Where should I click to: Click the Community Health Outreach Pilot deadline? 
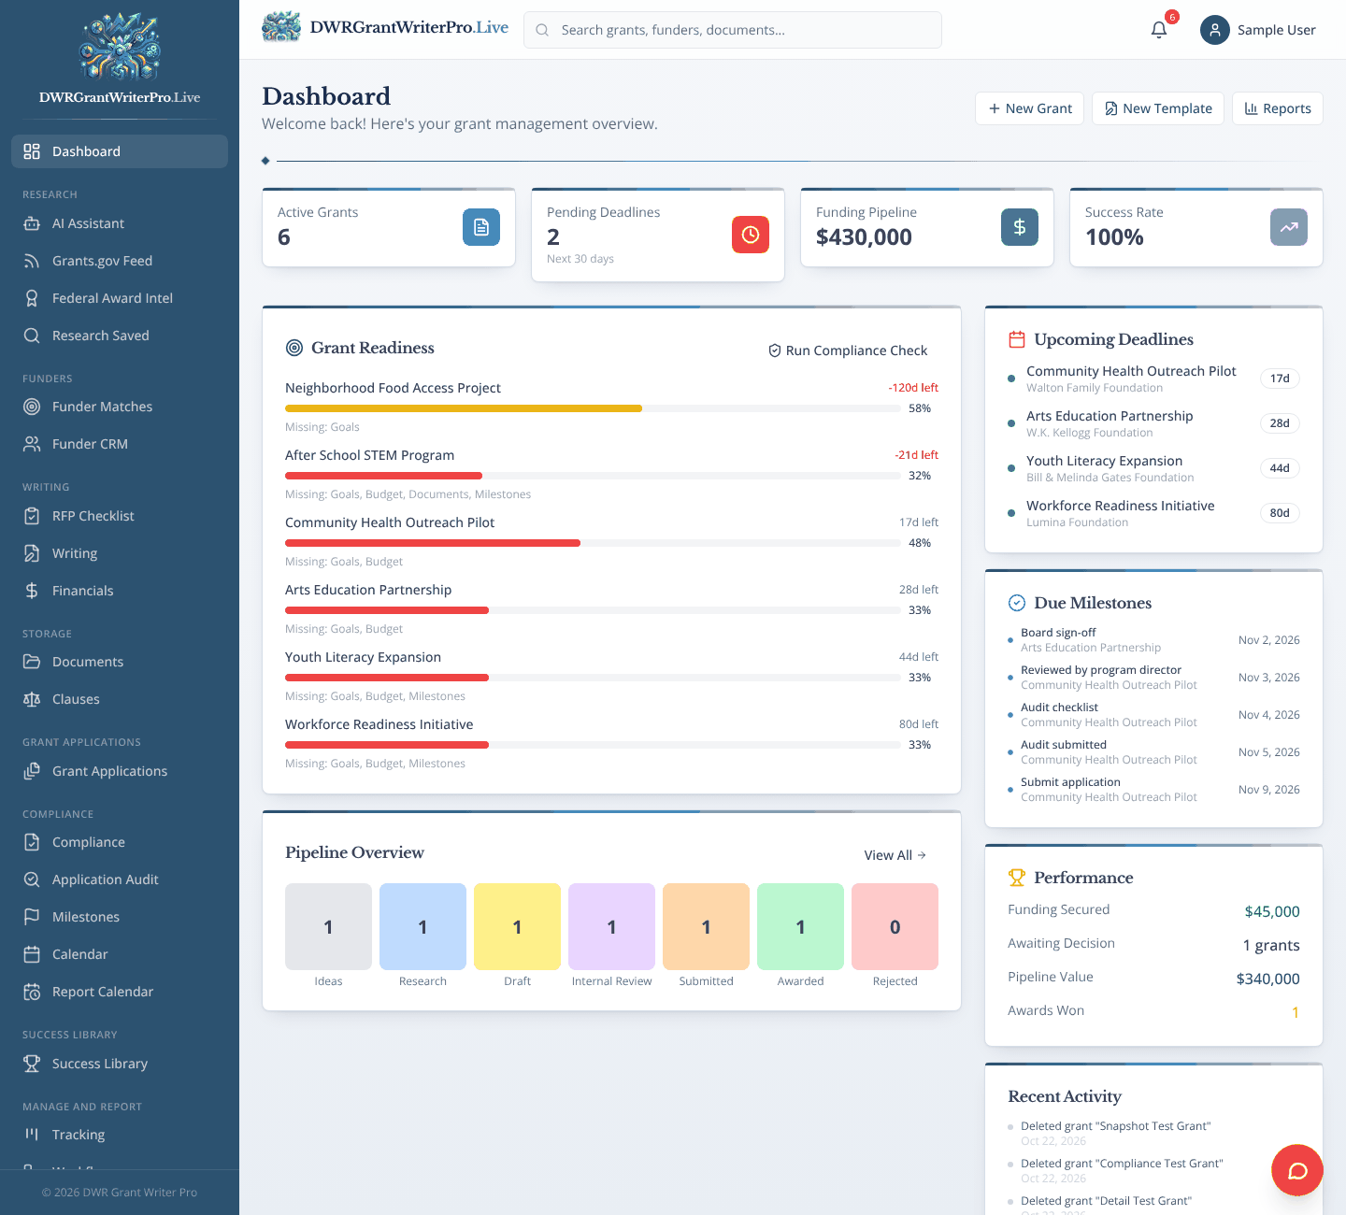tap(1153, 379)
